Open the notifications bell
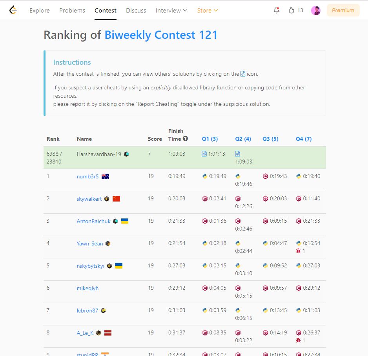 point(276,10)
